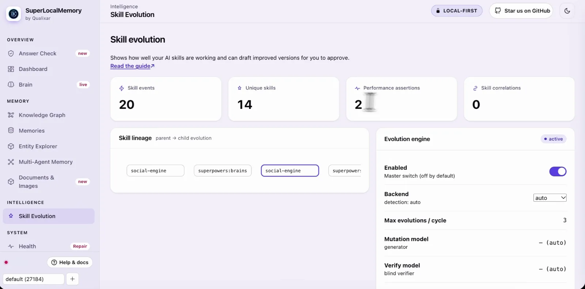The image size is (585, 289).
Task: Click the Health pulse icon
Action: (x=11, y=246)
